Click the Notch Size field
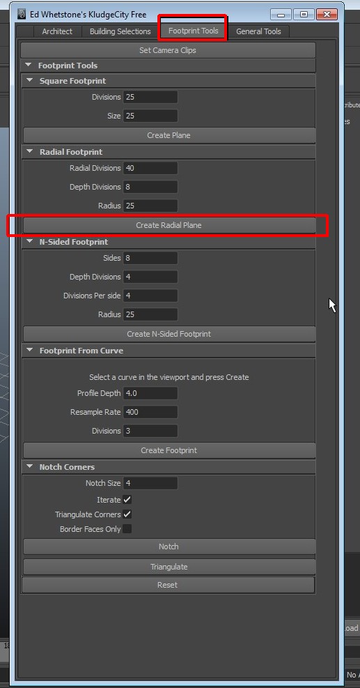The height and width of the screenshot is (688, 360). point(150,483)
